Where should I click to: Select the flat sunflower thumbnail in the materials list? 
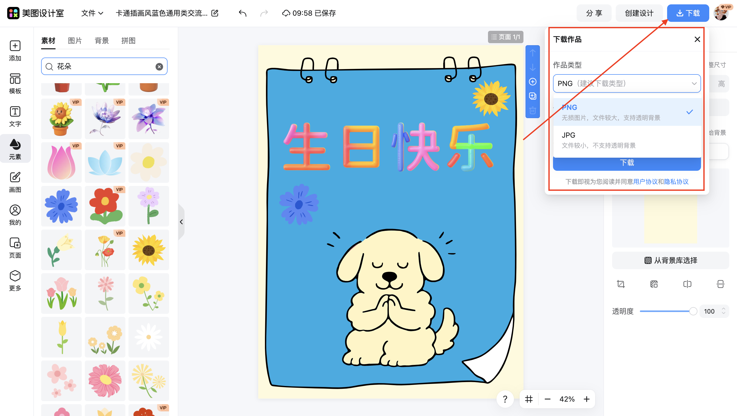pyautogui.click(x=149, y=250)
